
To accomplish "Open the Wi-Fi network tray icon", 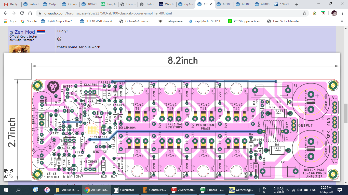I will pyautogui.click(x=294, y=190).
